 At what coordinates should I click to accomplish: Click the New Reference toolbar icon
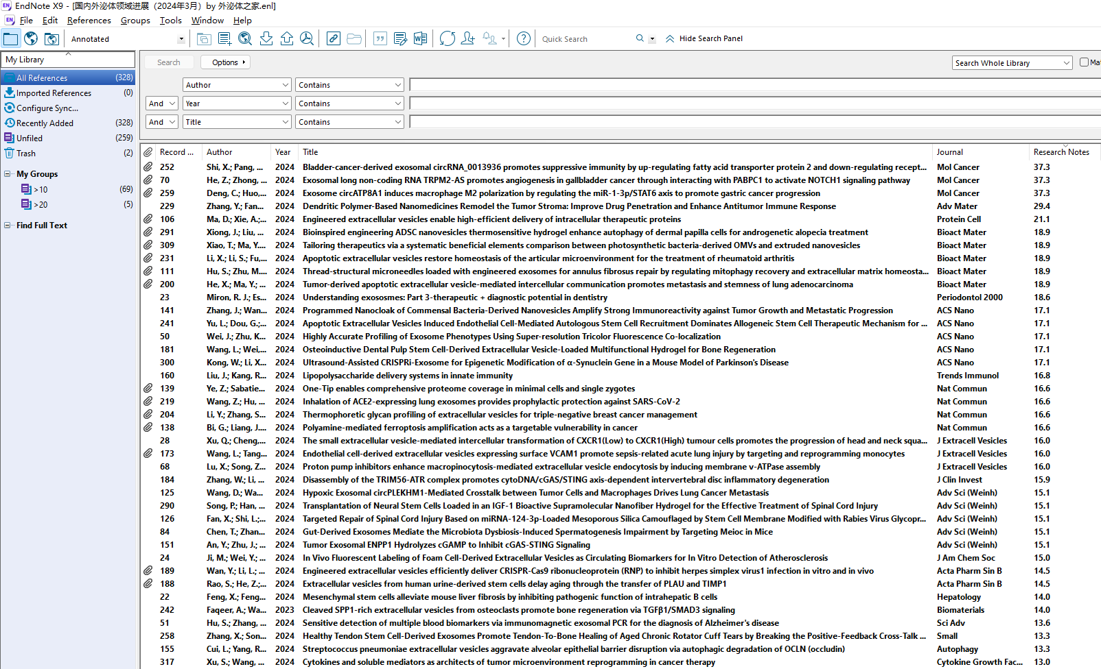click(x=224, y=39)
